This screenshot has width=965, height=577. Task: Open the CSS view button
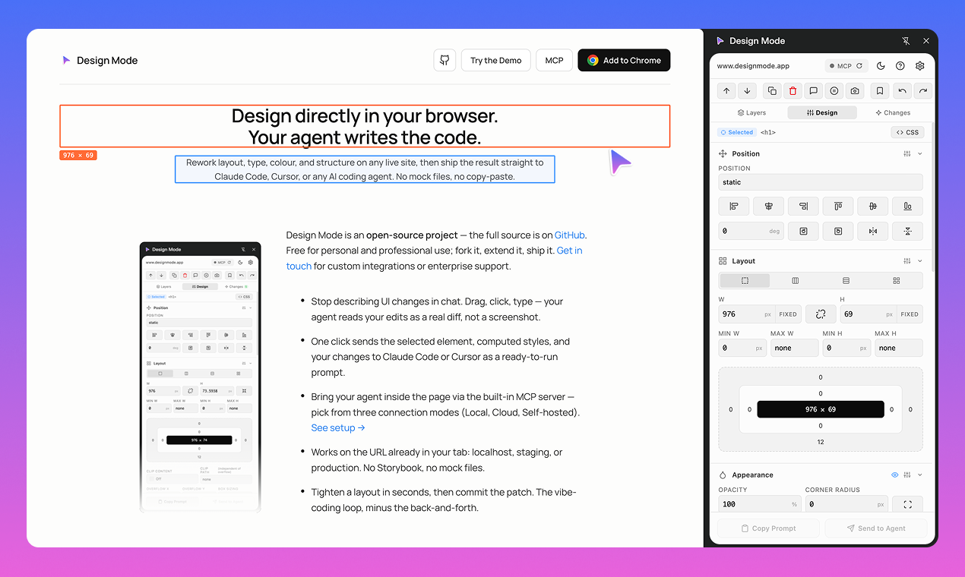[907, 132]
